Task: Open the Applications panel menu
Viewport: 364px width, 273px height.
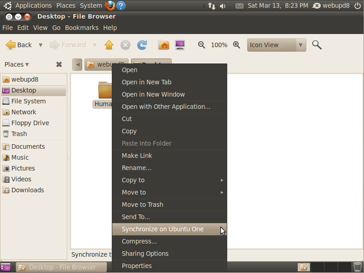Action: 34,5
